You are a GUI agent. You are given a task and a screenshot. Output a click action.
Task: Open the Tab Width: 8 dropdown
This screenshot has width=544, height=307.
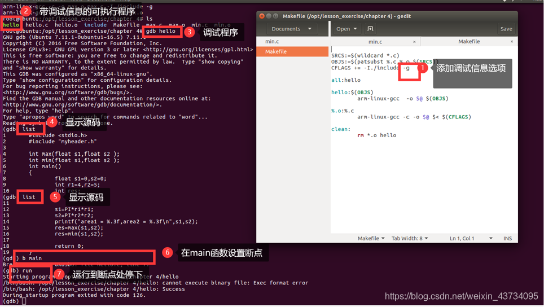[x=410, y=238]
